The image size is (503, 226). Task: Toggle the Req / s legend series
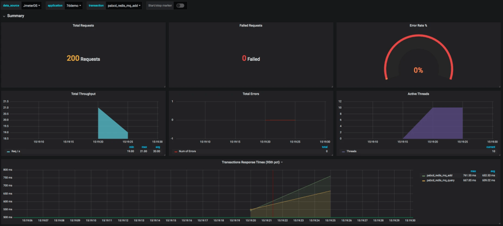pos(13,151)
